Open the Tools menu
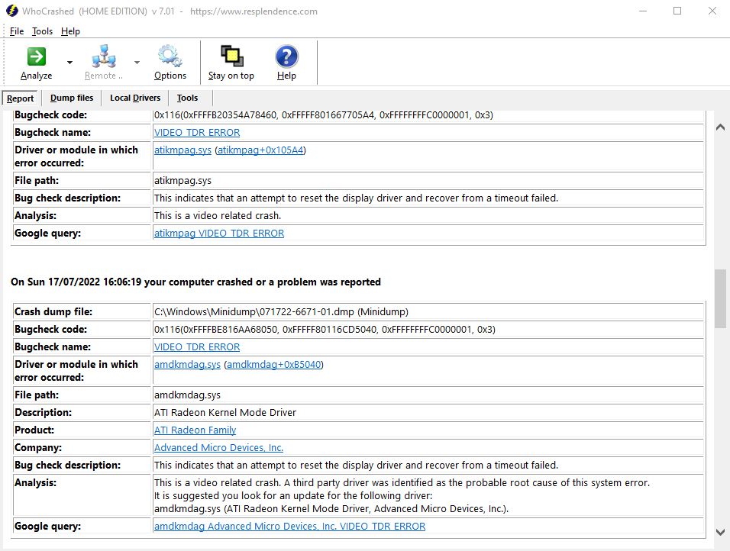 [42, 31]
